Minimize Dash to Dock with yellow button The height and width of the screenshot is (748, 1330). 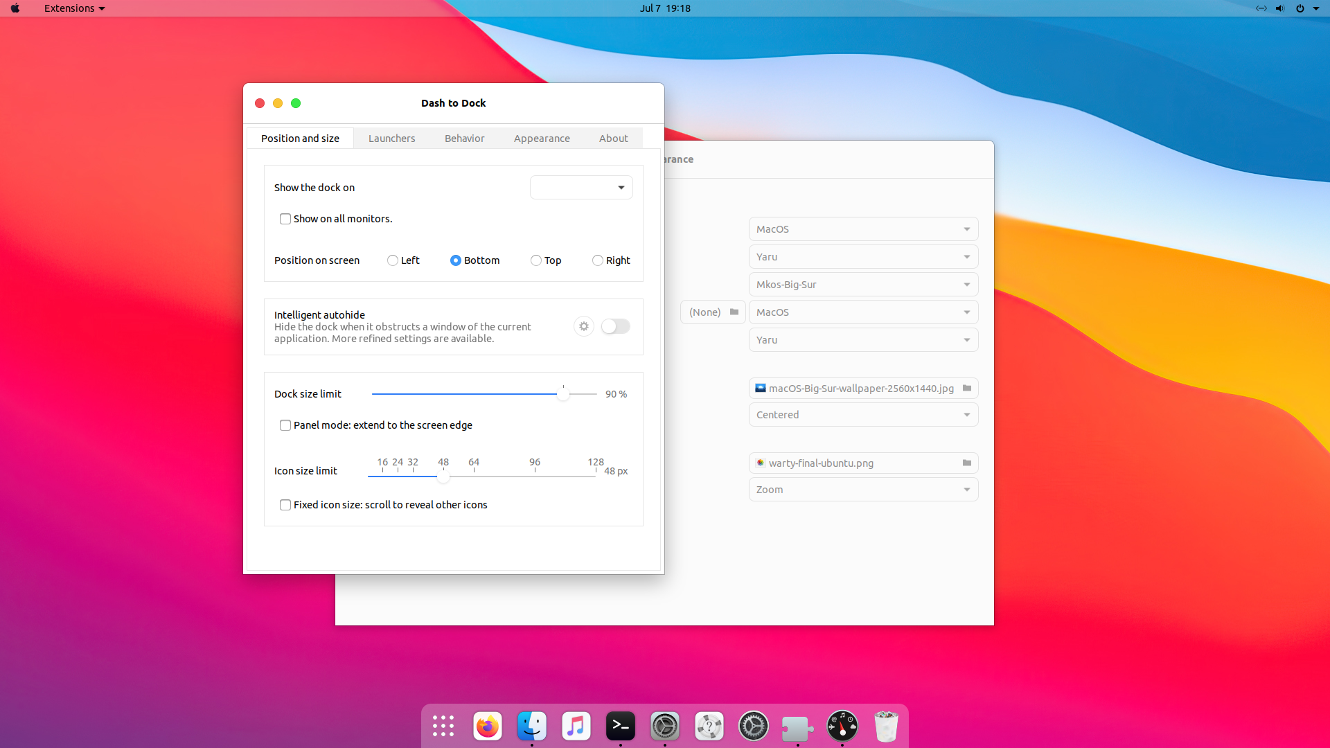(x=278, y=103)
